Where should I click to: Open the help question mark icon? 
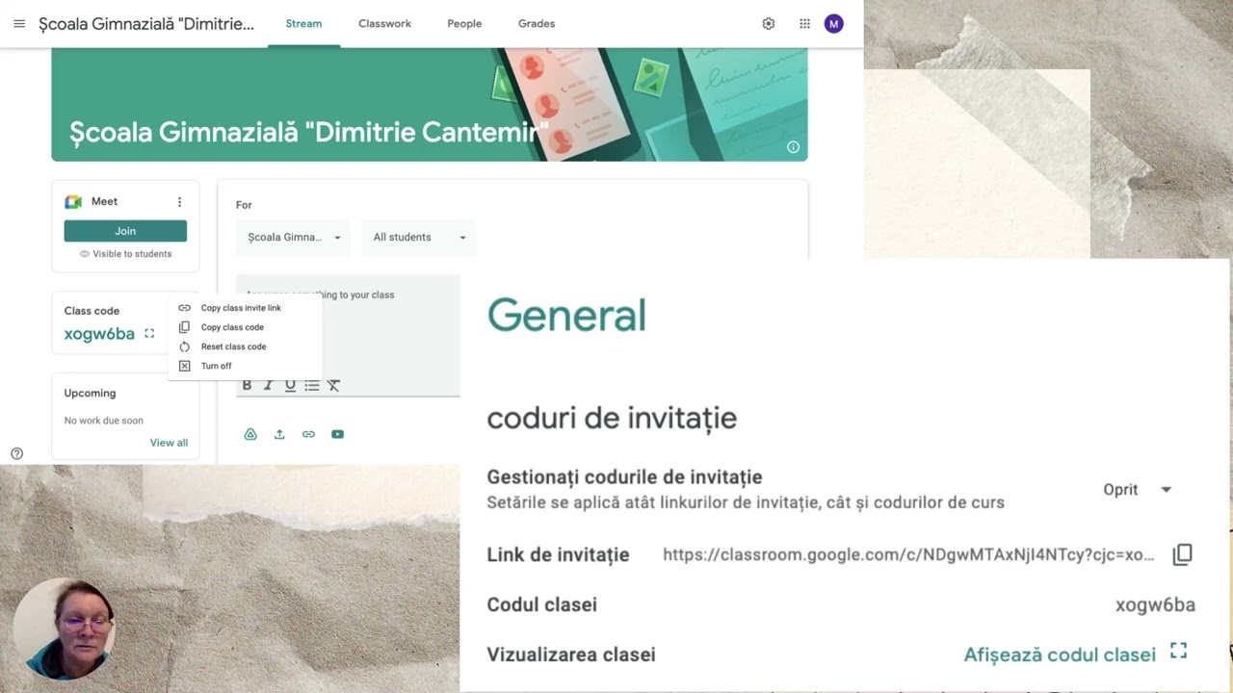click(x=16, y=453)
